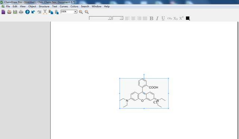Screen dimensions: 239x139
Task: Open the Window menu
Action: coord(96,6)
